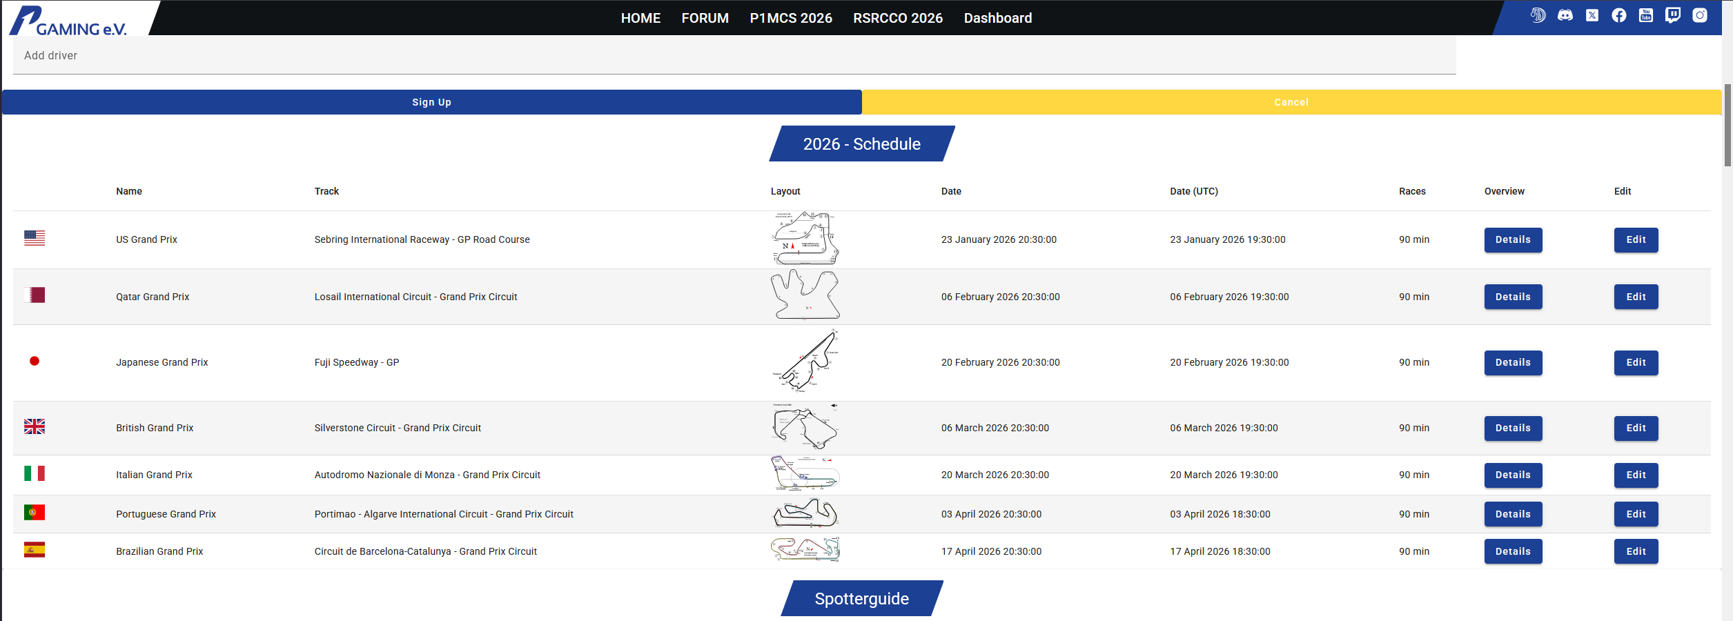
Task: Go to the P1MCS 2026 menu
Action: [x=790, y=18]
